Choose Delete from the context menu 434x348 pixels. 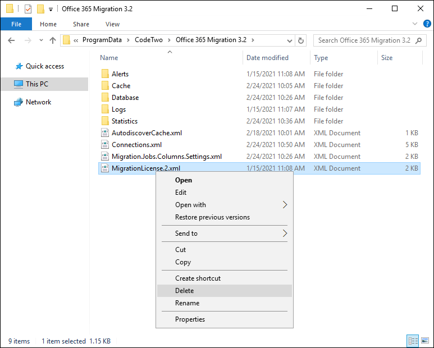[225, 291]
